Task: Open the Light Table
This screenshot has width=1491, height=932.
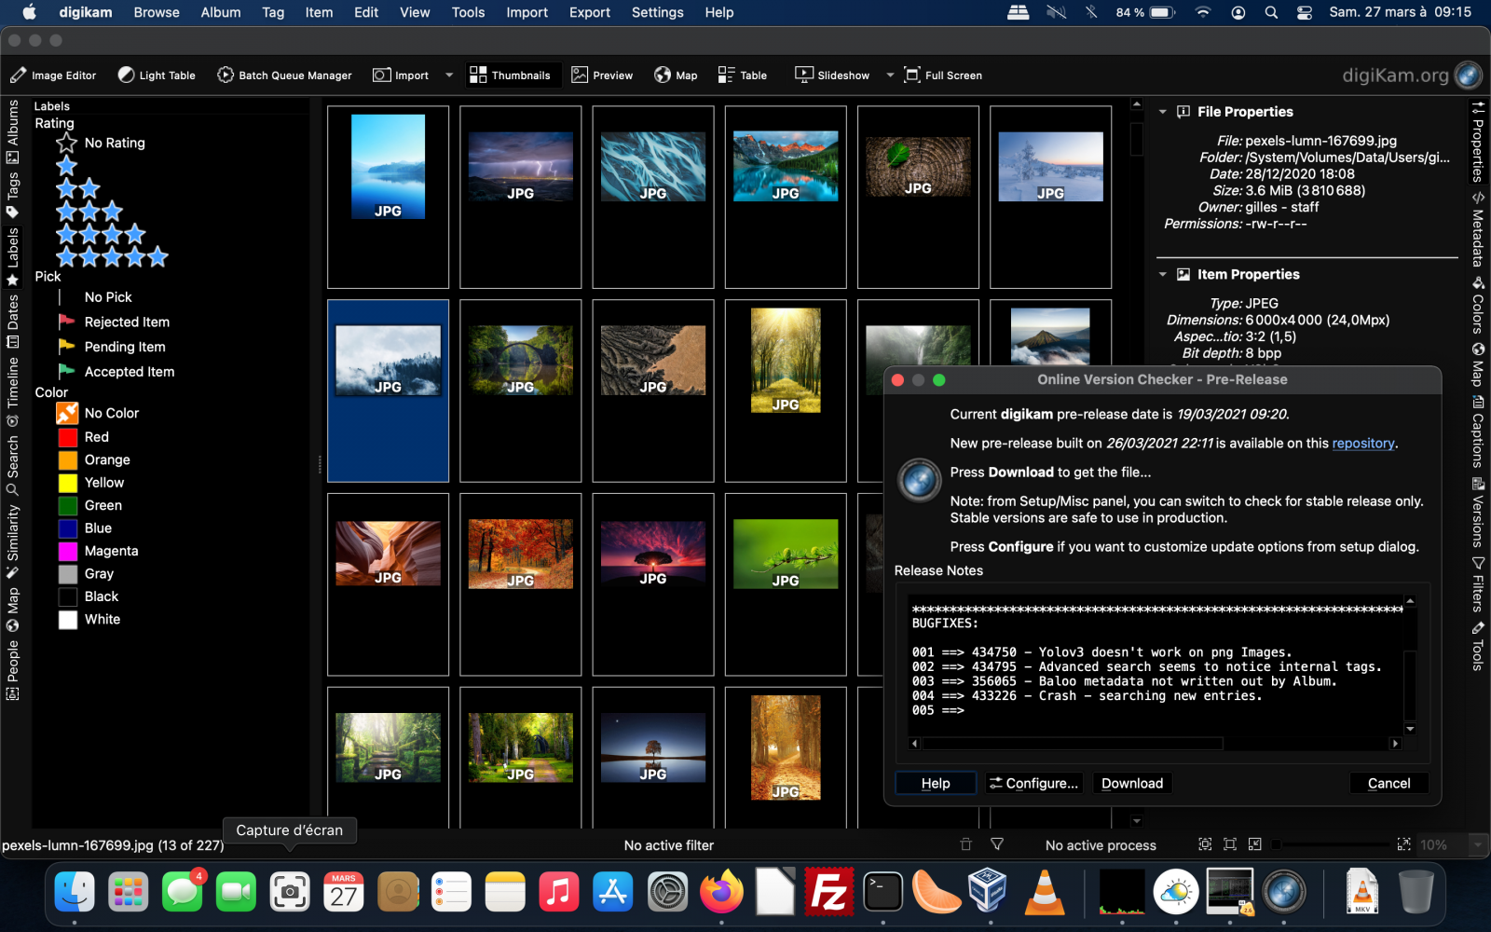Action: pos(156,75)
